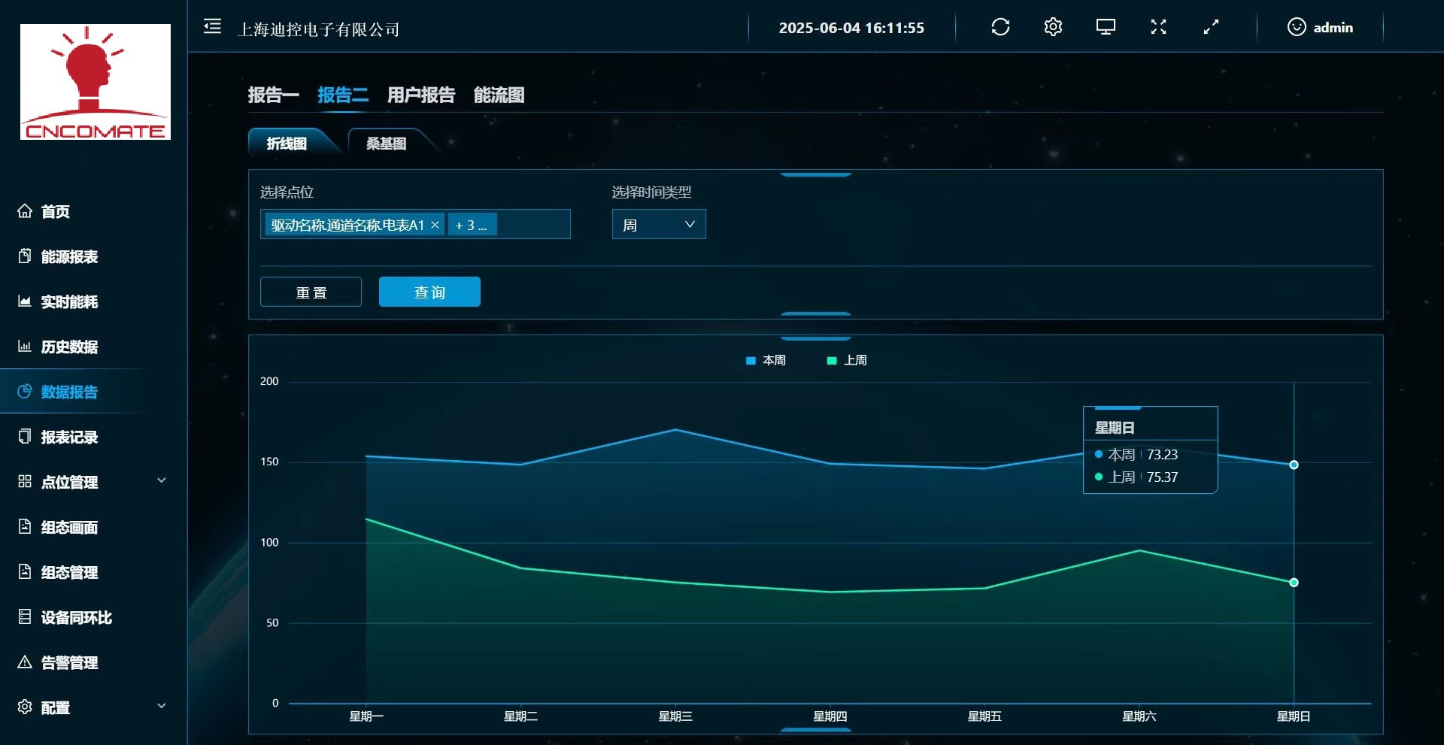Toggle the 本周 legend series visibility

[766, 360]
